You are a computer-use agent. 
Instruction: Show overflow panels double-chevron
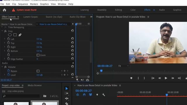91,17
